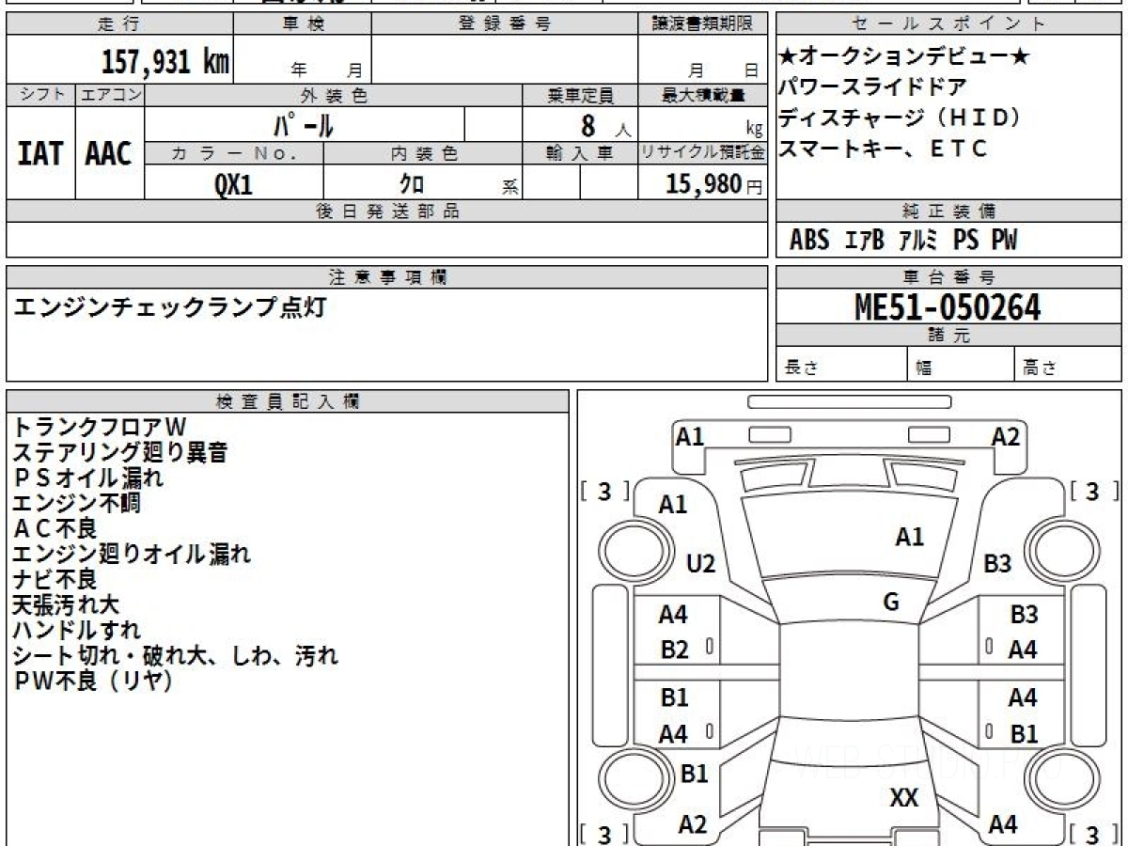
Task: Select the エンジン不調 note
Action: [76, 503]
